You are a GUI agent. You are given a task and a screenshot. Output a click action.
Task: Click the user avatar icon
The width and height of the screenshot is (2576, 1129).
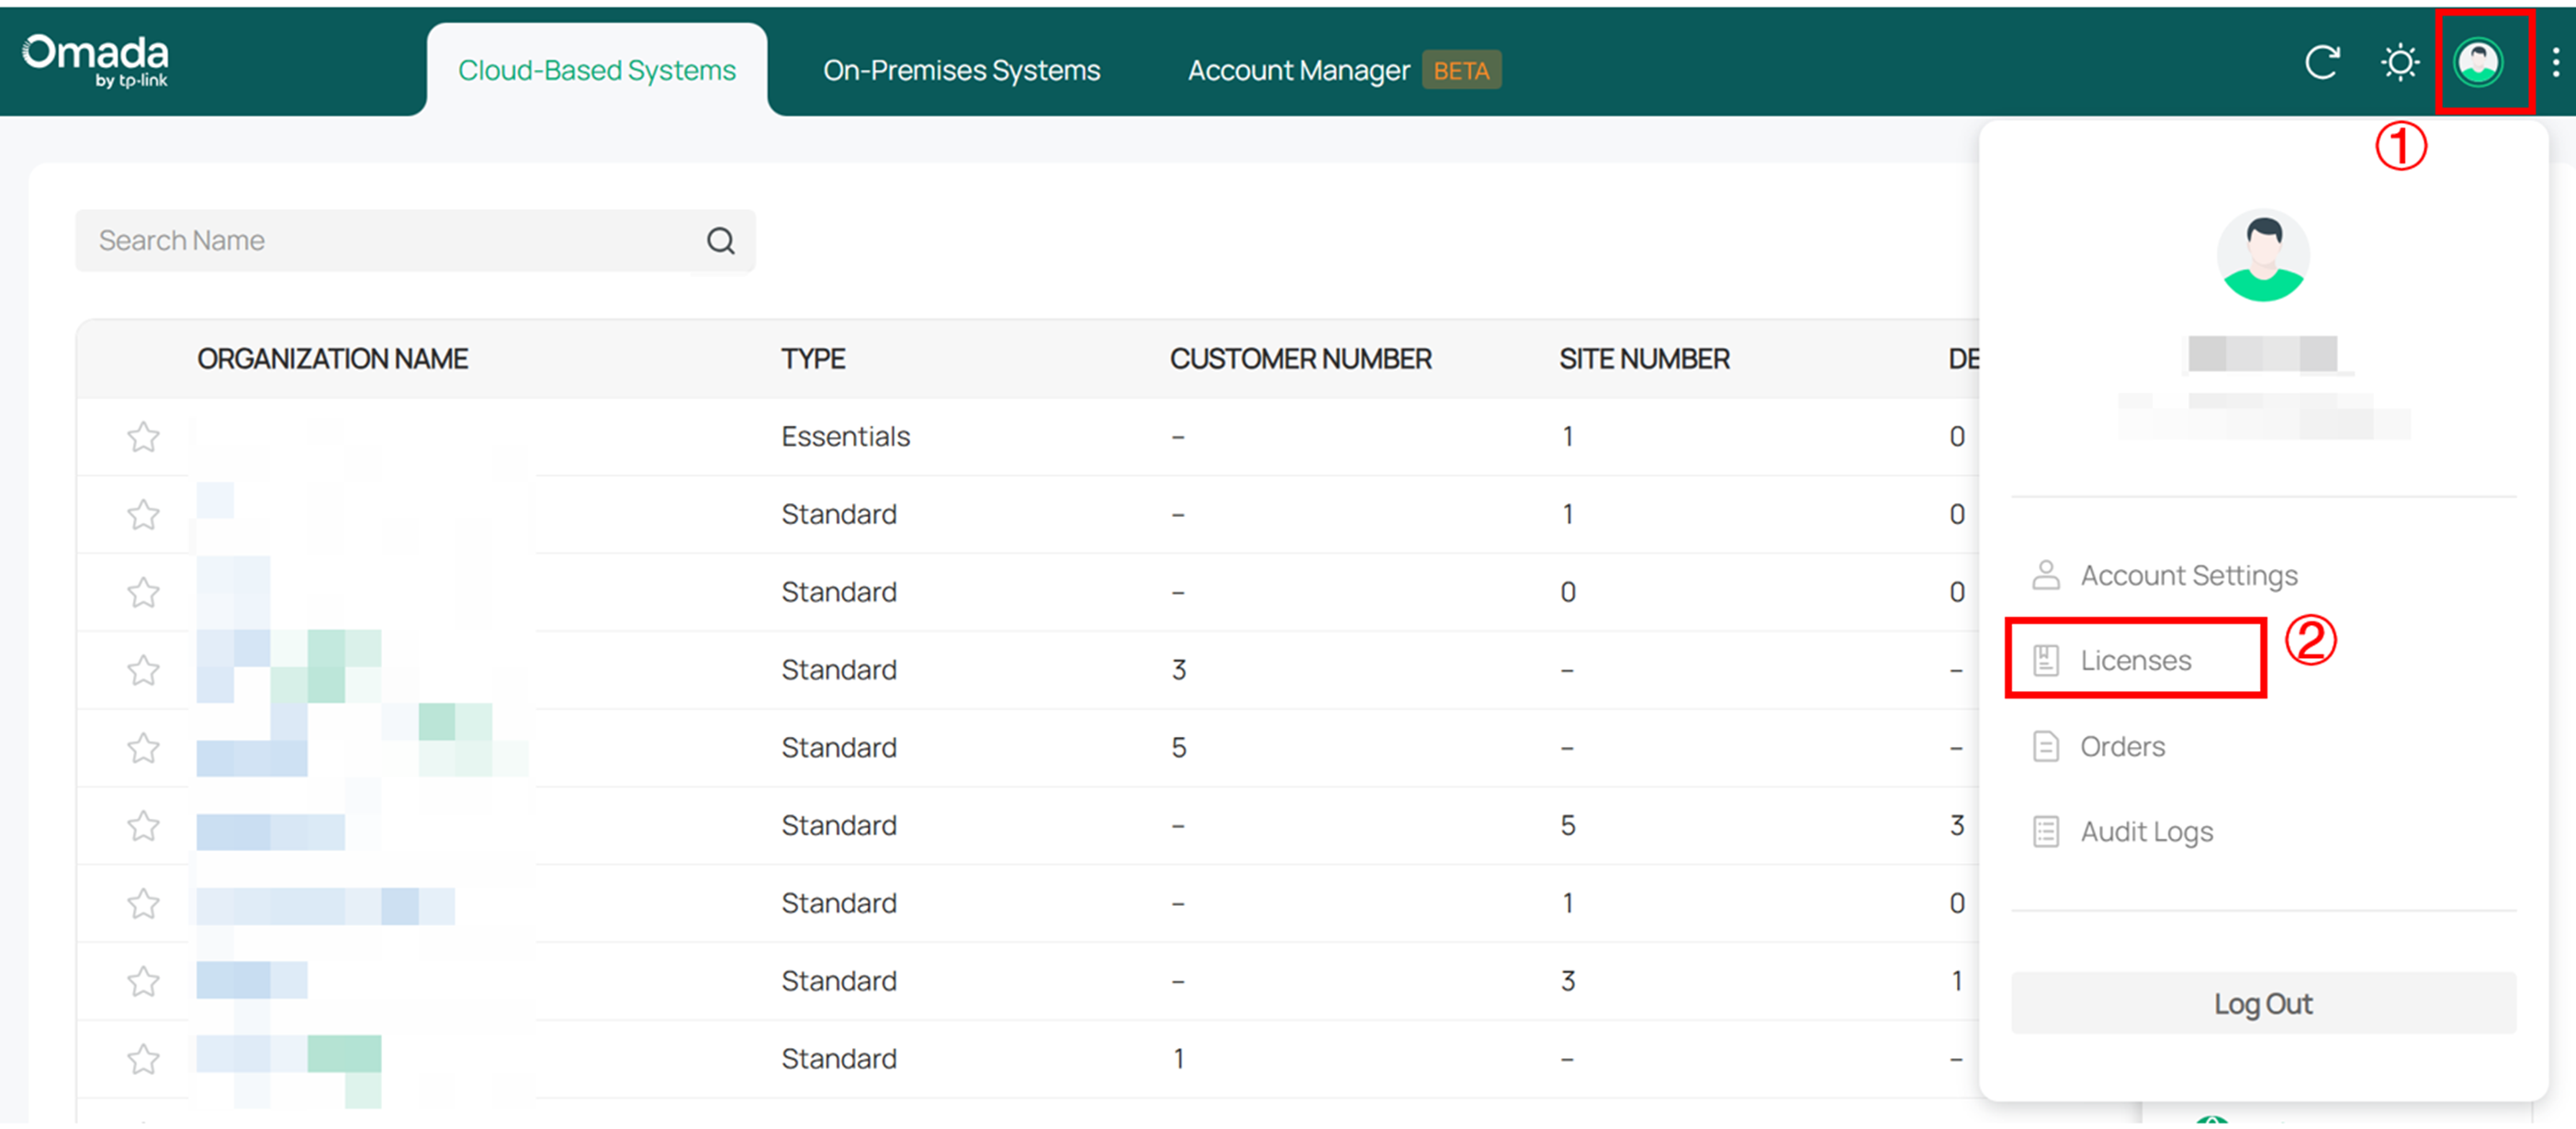[2477, 61]
